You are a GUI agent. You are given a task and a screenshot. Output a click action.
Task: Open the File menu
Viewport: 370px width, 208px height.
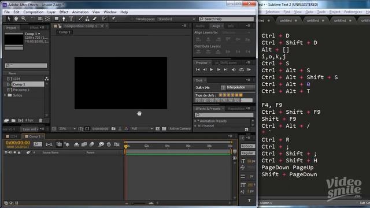7,12
